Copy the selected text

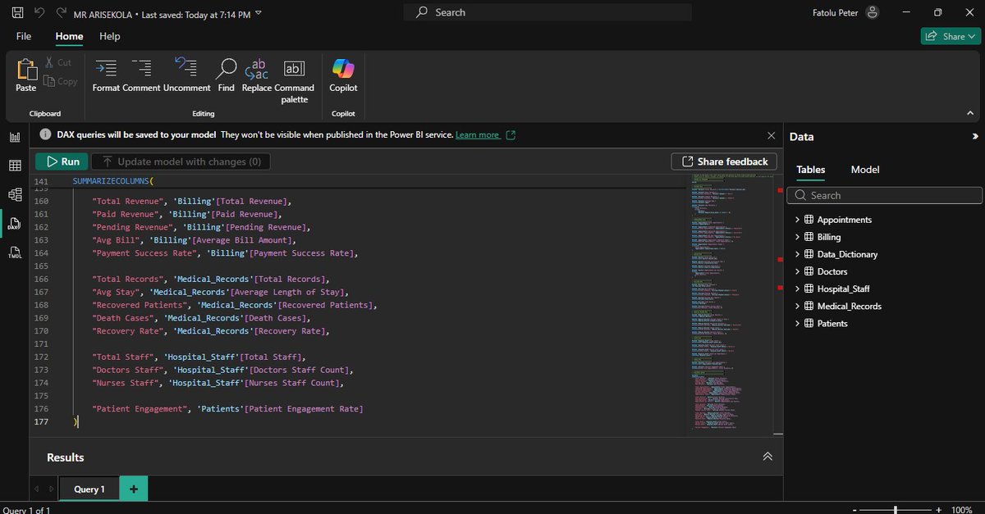[x=61, y=81]
